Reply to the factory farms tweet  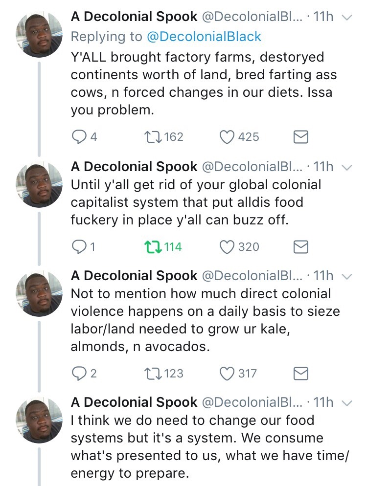click(79, 137)
